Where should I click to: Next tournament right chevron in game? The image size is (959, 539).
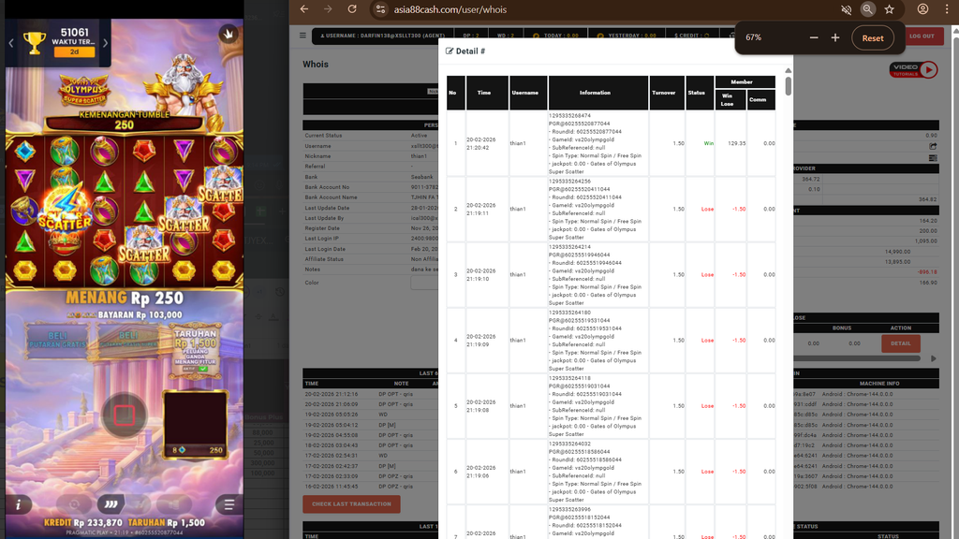click(x=105, y=43)
